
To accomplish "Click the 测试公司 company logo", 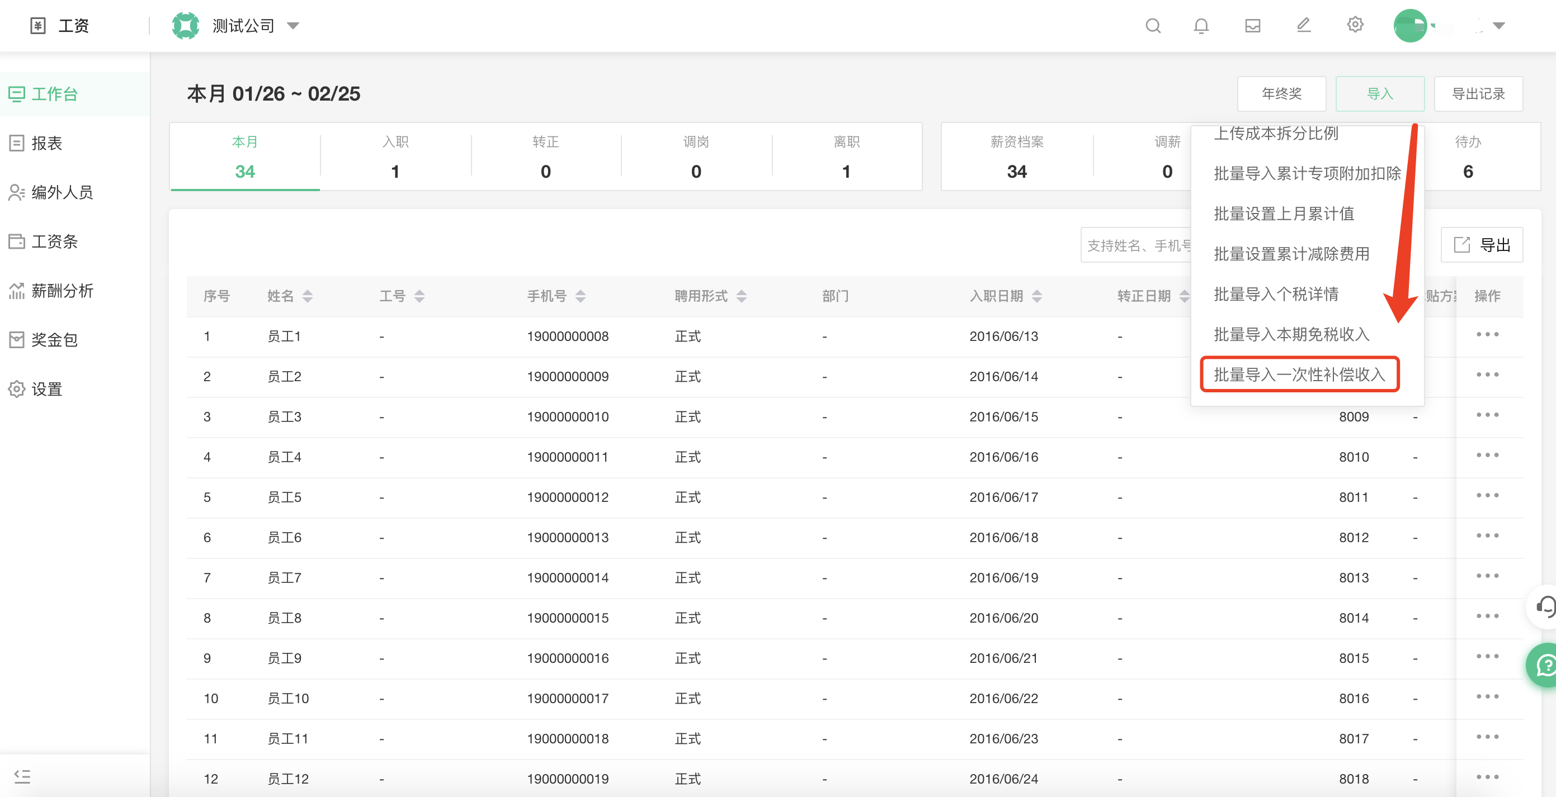I will coord(186,25).
